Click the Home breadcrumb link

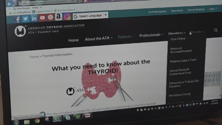[34, 57]
